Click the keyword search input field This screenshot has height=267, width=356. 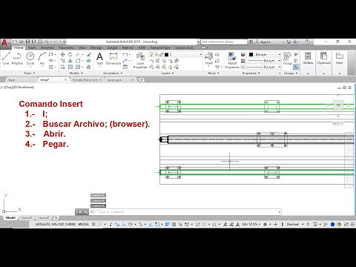tap(223, 42)
